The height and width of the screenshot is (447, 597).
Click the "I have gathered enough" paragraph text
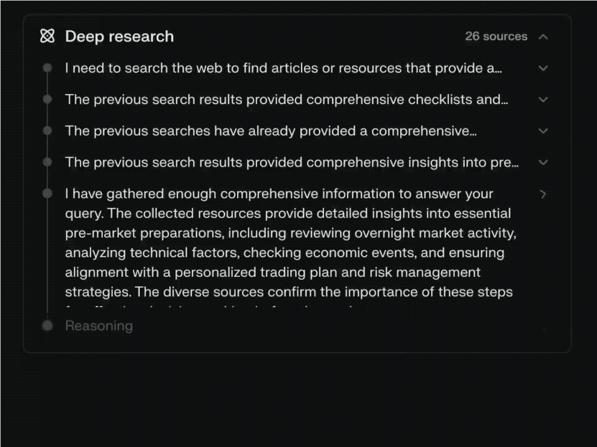[287, 243]
